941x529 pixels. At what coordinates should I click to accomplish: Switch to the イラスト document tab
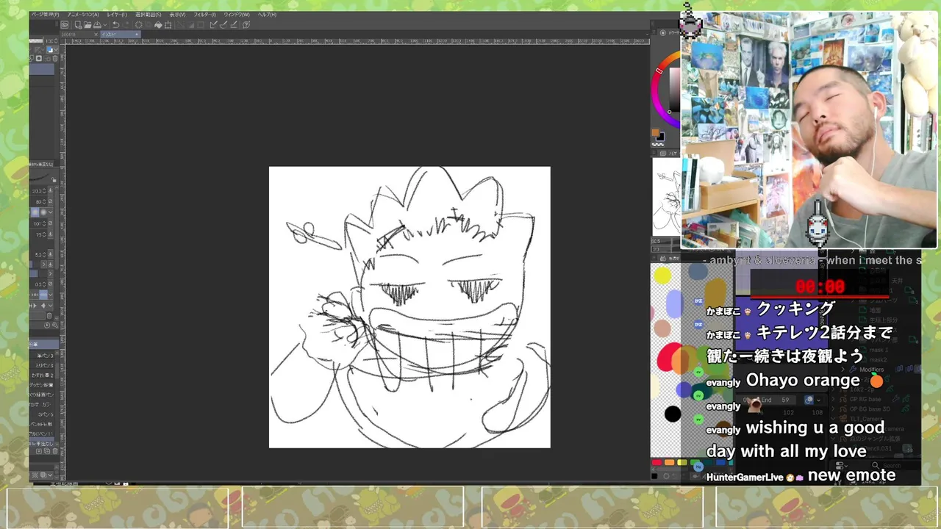coord(121,34)
